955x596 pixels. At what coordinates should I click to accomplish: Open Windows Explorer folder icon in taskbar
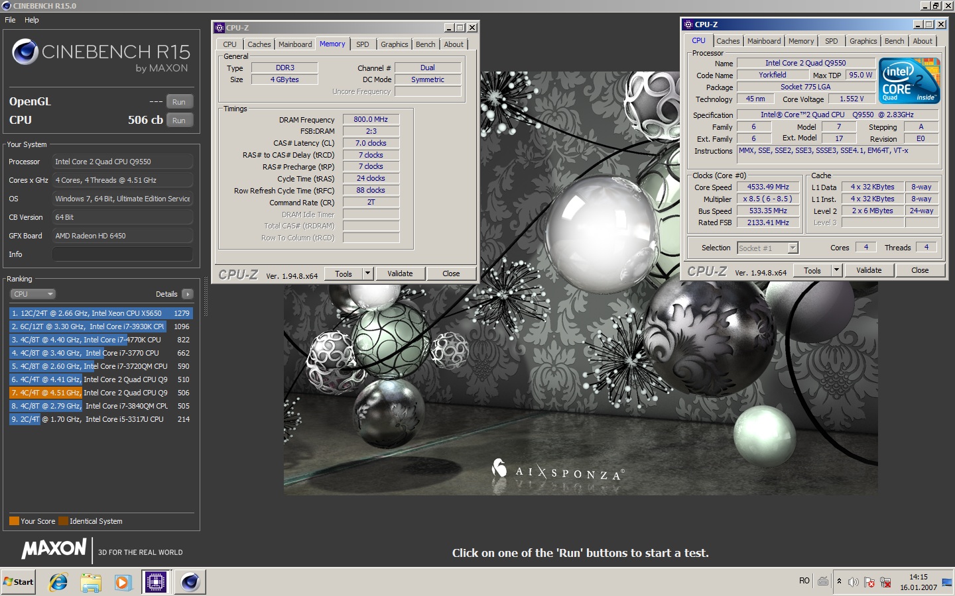click(x=90, y=582)
